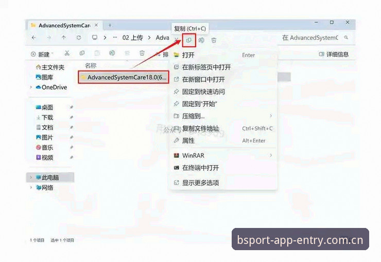Toggle the 详细信息 details pane button

(334, 54)
